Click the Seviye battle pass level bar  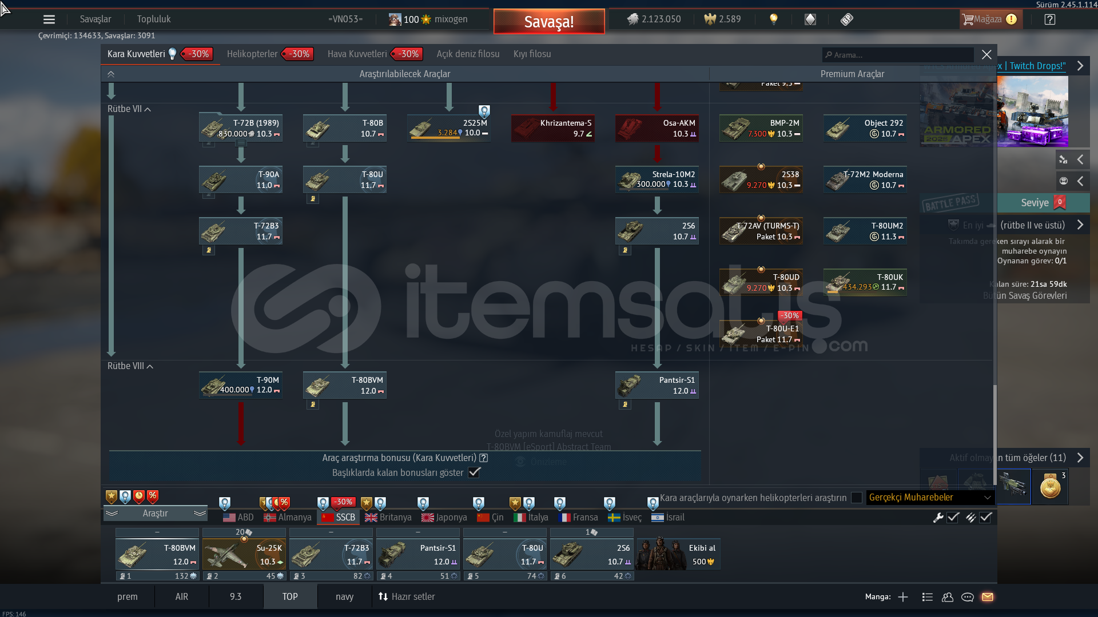coord(1043,203)
